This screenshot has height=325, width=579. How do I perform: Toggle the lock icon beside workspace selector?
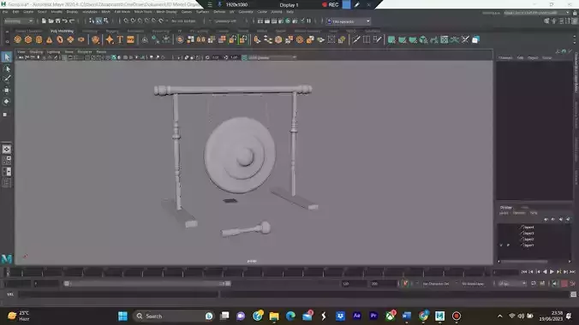[575, 13]
